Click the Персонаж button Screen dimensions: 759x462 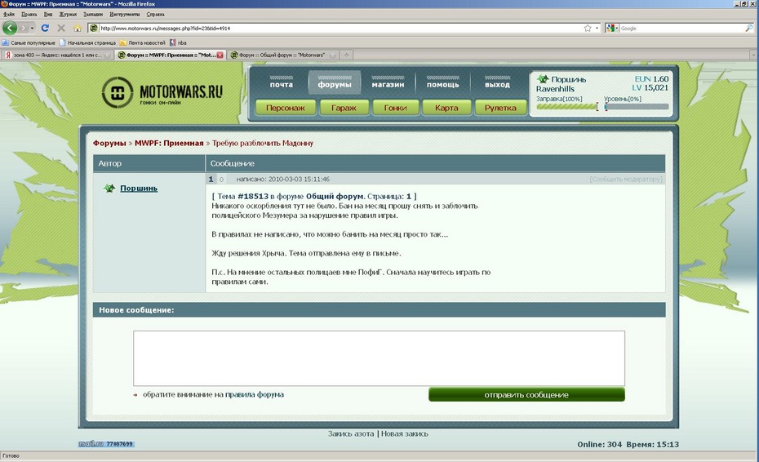(x=286, y=108)
